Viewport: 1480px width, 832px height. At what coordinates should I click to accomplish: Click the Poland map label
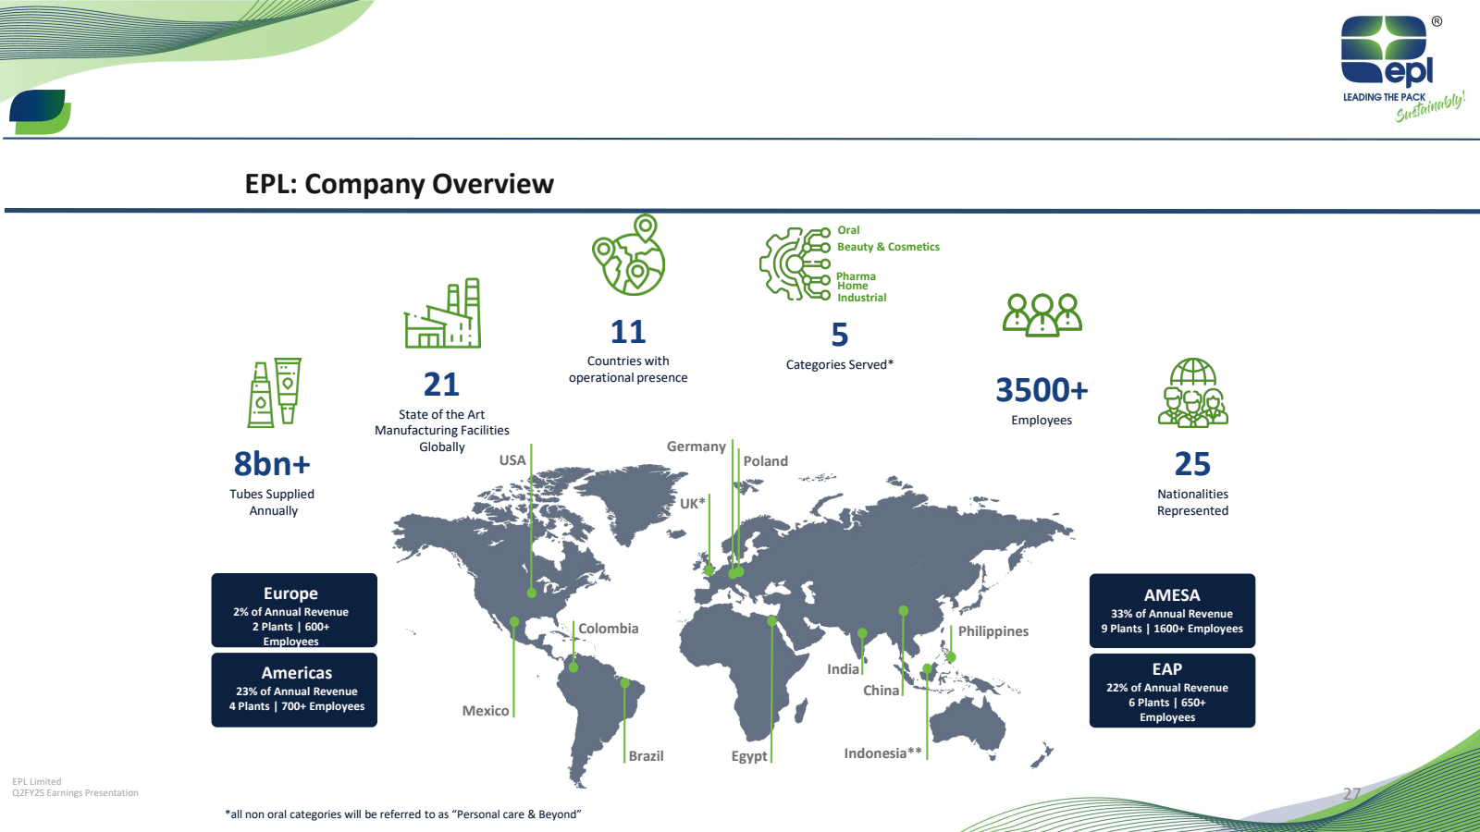[x=766, y=461]
